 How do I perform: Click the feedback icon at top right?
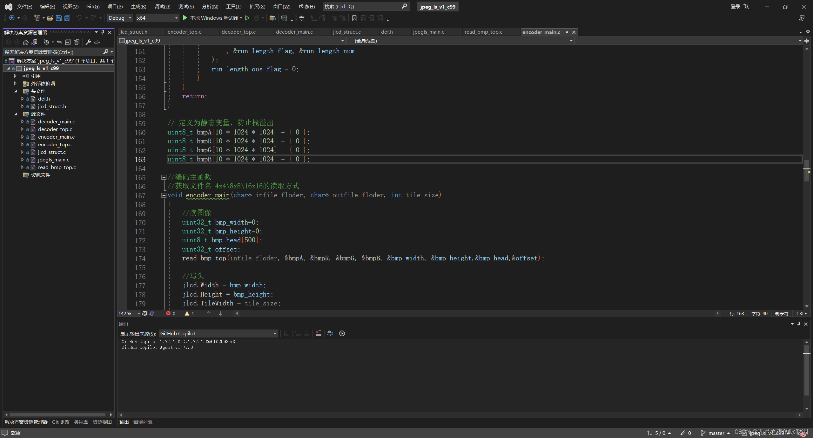[x=802, y=18]
